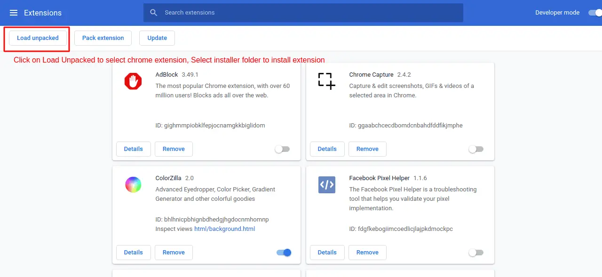This screenshot has height=277, width=602.
Task: Open Details for ColorZilla
Action: coord(133,253)
